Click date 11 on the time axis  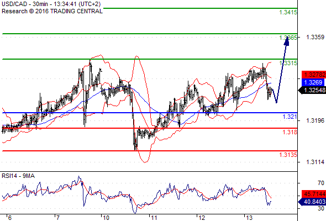tap(154, 218)
